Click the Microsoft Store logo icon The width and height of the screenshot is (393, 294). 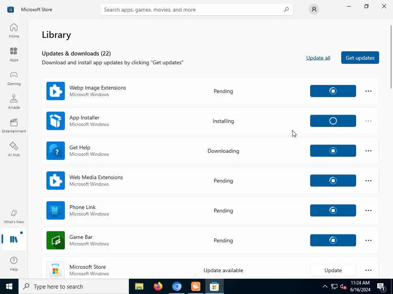coord(10,10)
